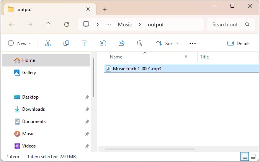
Task: Expand the New item dropdown
Action: pyautogui.click(x=20, y=44)
